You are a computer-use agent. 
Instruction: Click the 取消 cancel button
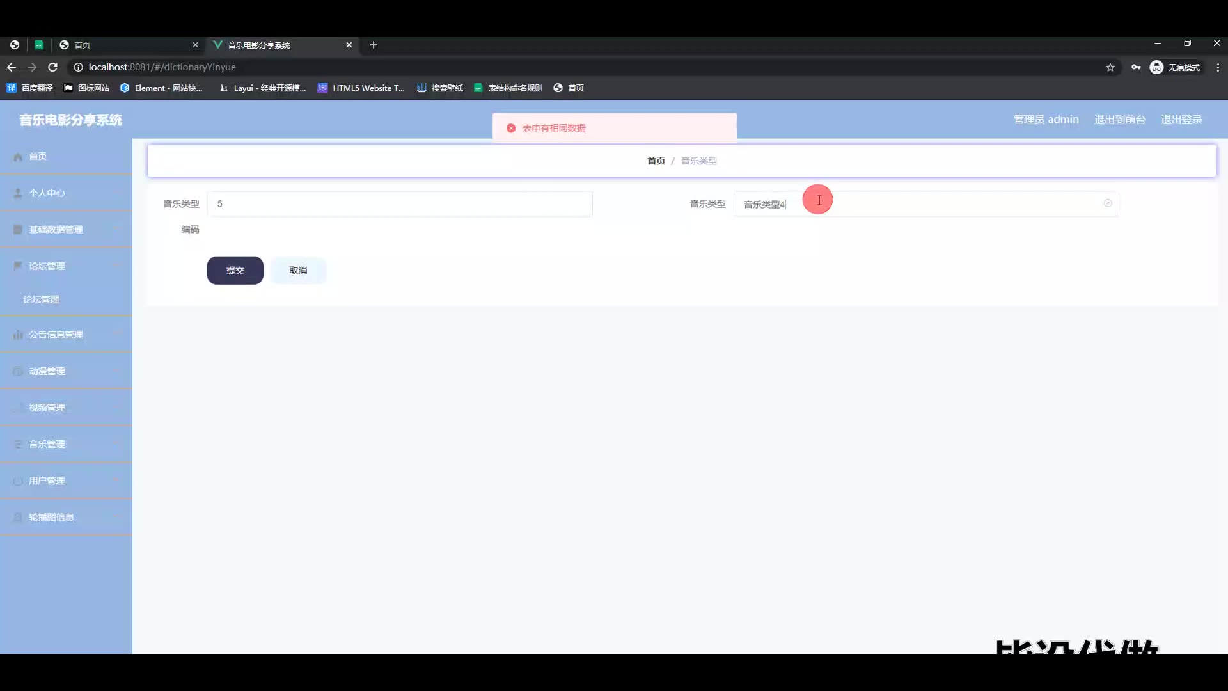pyautogui.click(x=298, y=271)
